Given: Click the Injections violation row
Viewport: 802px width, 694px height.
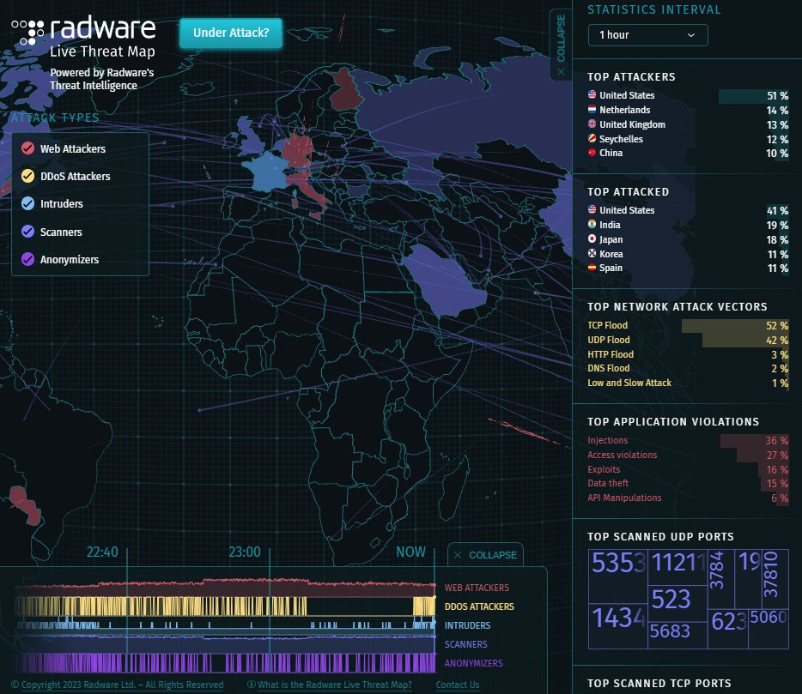Looking at the screenshot, I should tap(688, 441).
